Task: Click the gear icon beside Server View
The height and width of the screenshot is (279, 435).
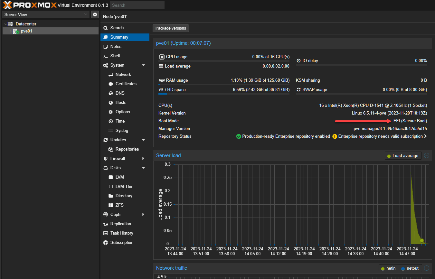Action: [x=95, y=14]
